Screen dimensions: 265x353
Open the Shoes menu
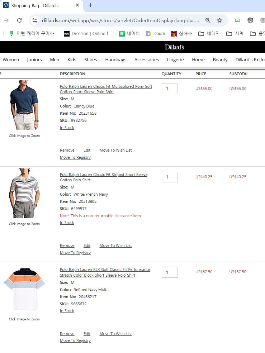[91, 59]
